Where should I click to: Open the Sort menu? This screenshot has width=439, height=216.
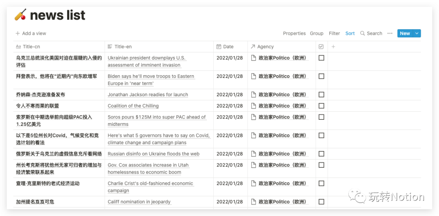(350, 33)
